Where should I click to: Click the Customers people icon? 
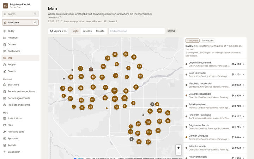click(5, 51)
